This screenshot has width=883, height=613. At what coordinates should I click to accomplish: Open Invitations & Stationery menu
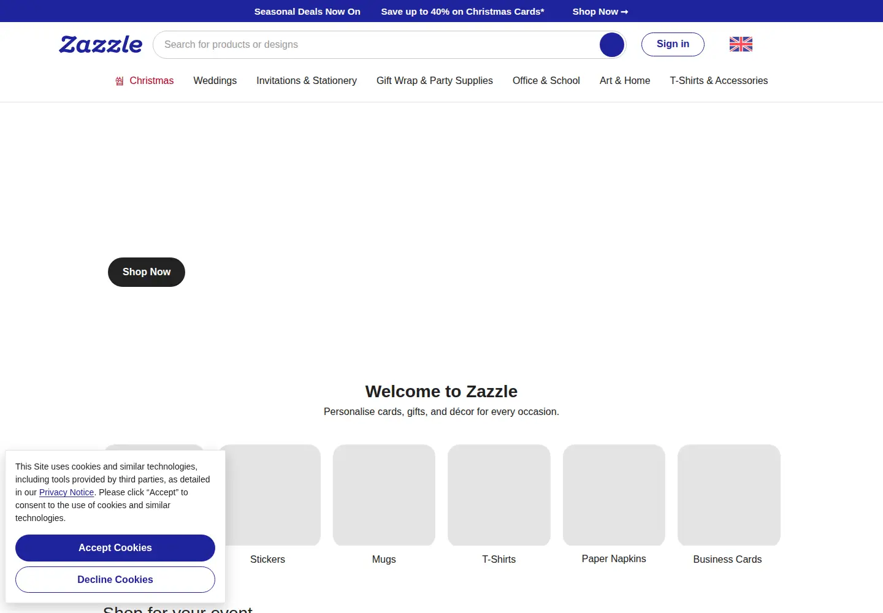[x=307, y=81]
